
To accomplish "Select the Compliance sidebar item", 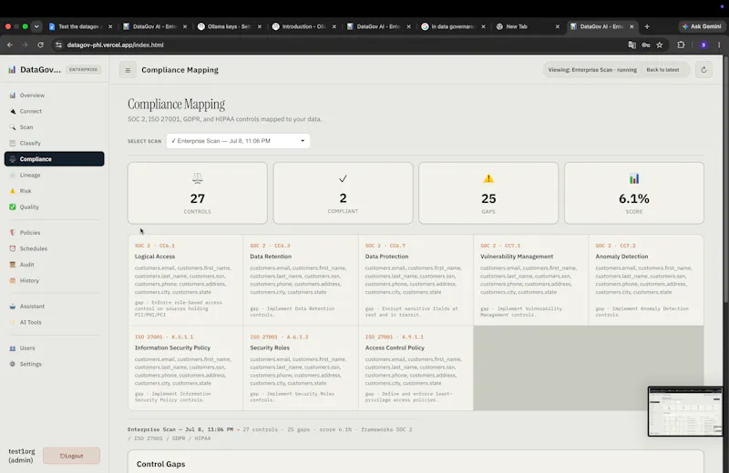I will (x=54, y=159).
